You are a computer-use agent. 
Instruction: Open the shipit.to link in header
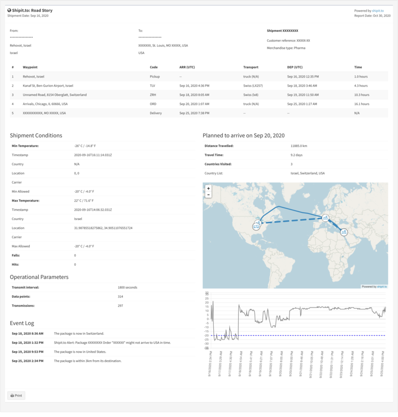[x=378, y=11]
